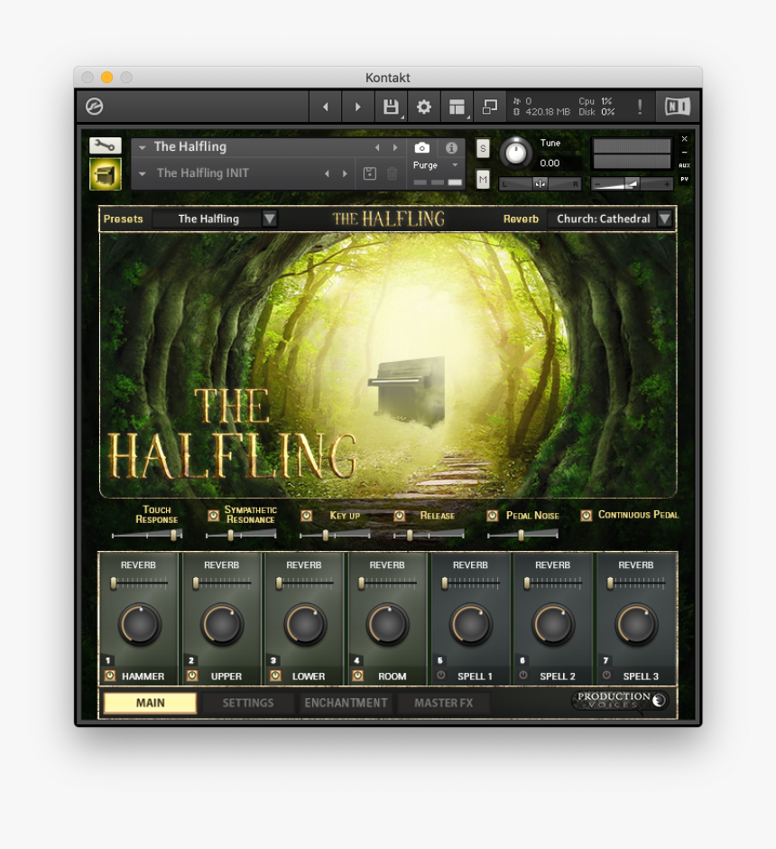Toggle Continuous Pedal power button

[586, 516]
